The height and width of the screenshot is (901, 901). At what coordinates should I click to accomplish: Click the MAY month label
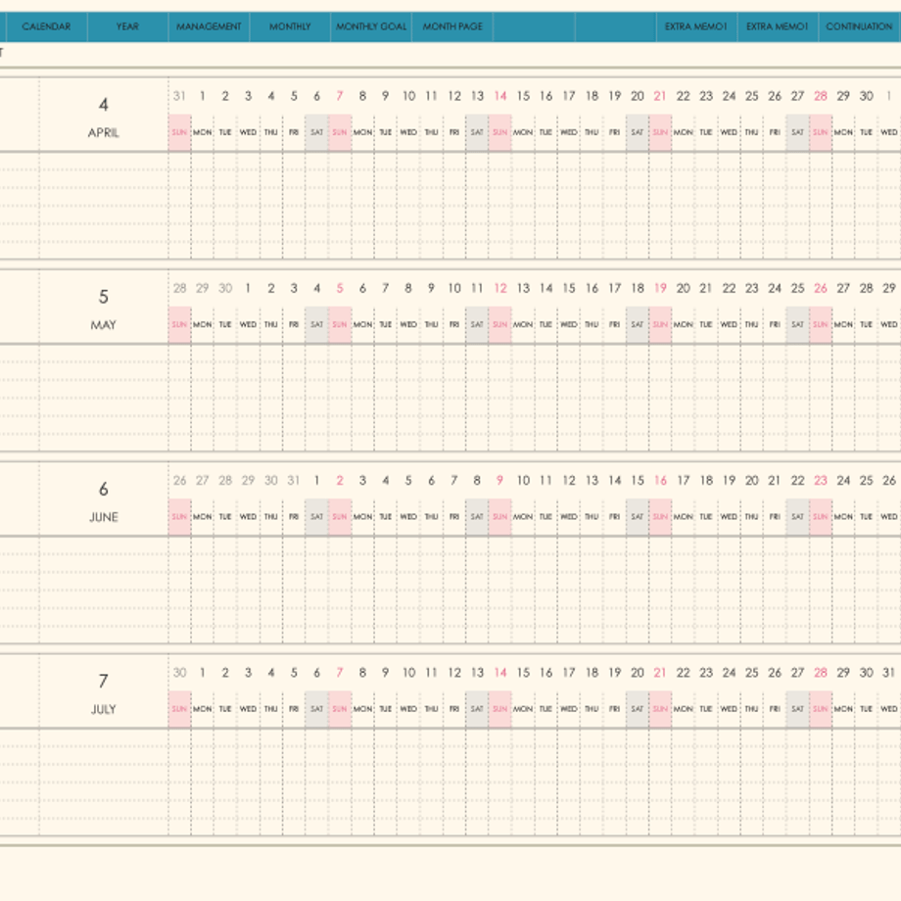click(104, 325)
